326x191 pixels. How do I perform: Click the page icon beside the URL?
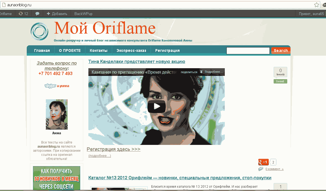(x=4, y=5)
